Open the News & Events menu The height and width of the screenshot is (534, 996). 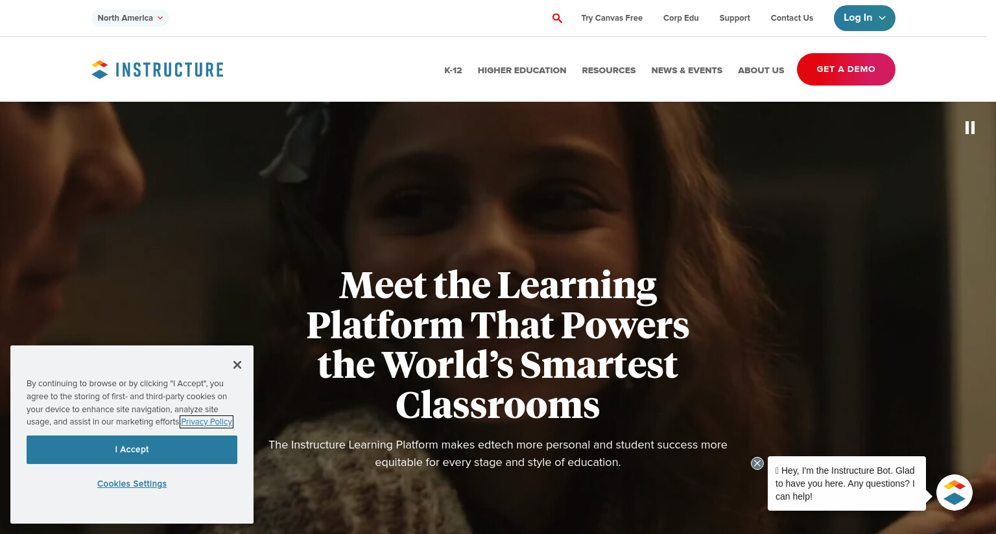(x=687, y=70)
